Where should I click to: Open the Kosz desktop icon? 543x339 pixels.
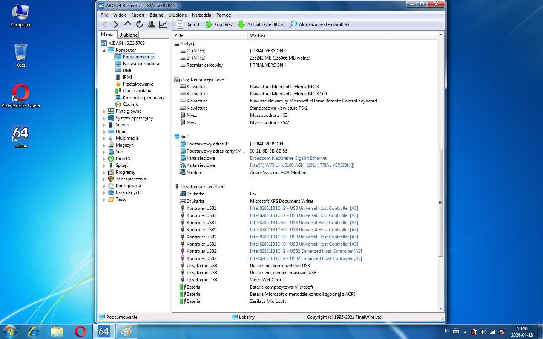pyautogui.click(x=20, y=55)
